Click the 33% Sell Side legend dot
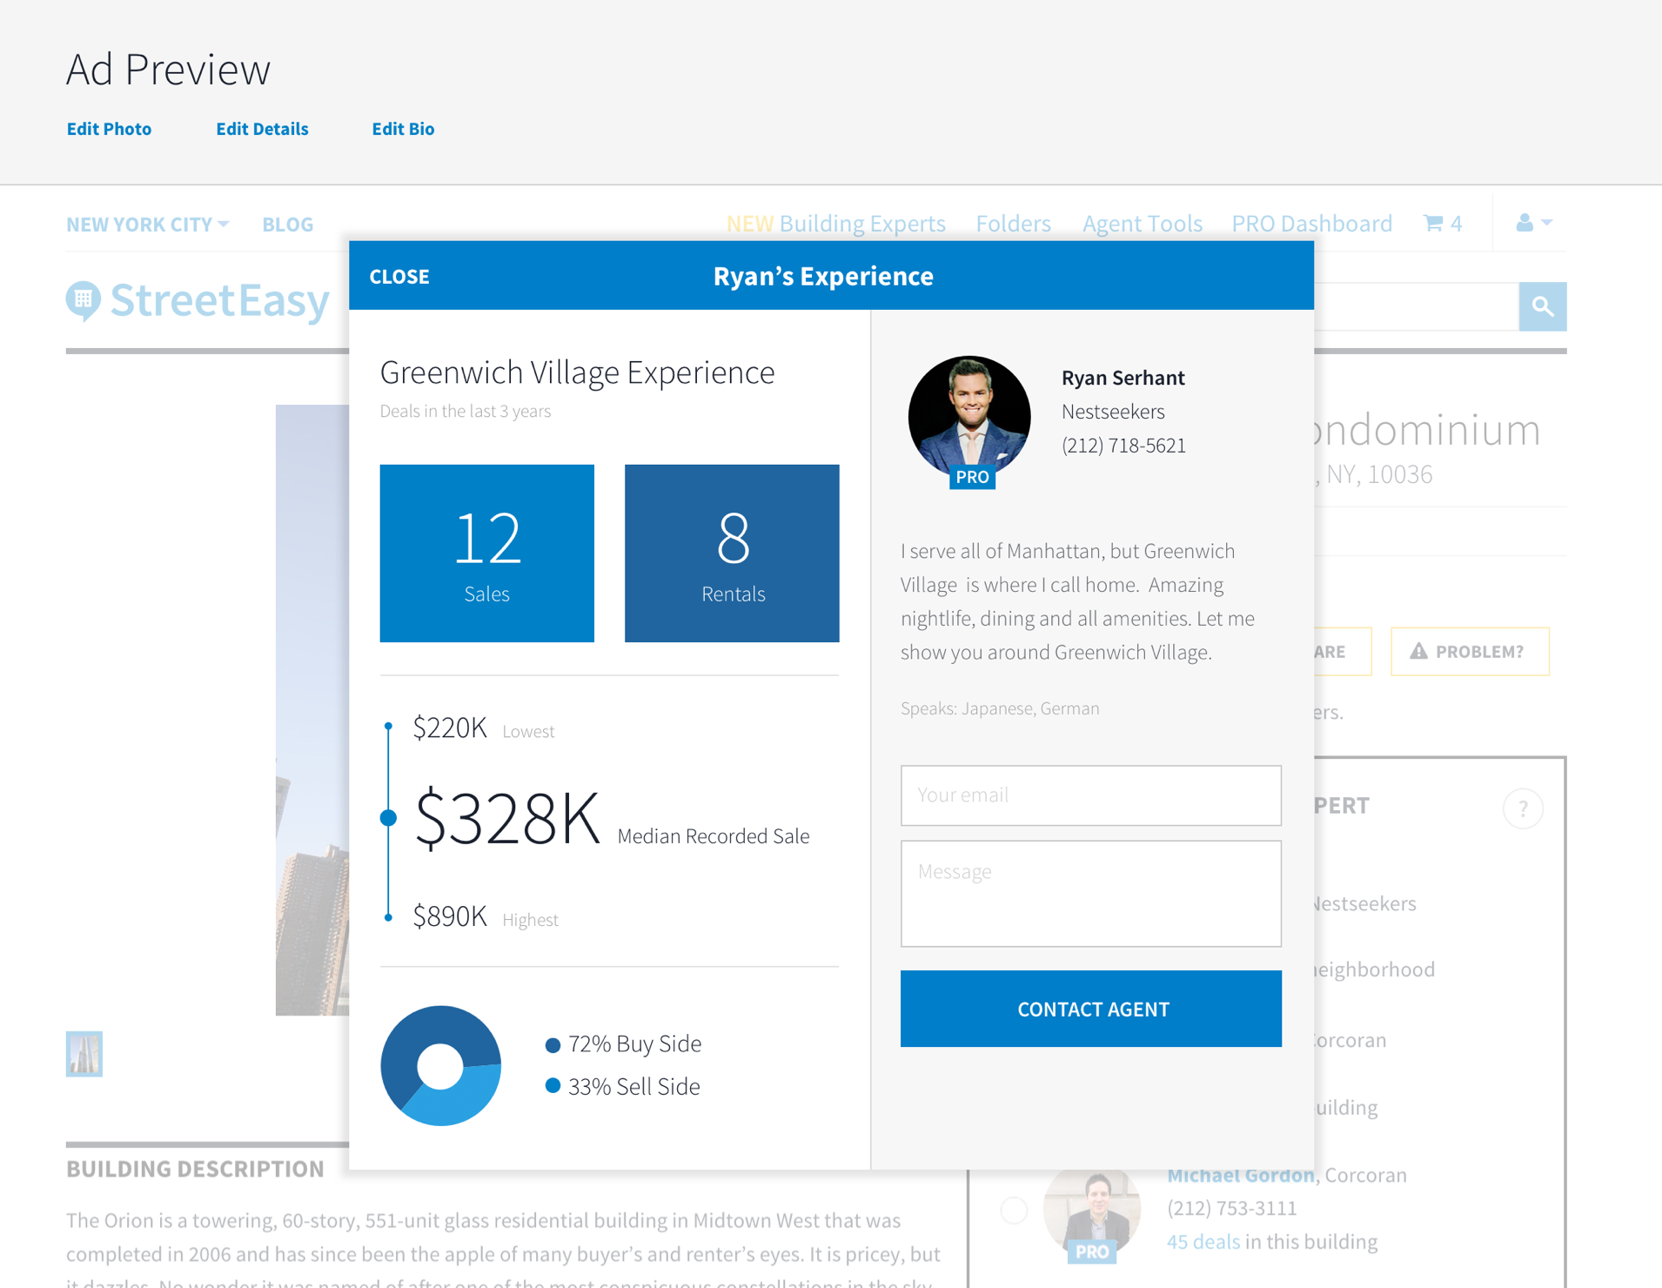 [553, 1086]
